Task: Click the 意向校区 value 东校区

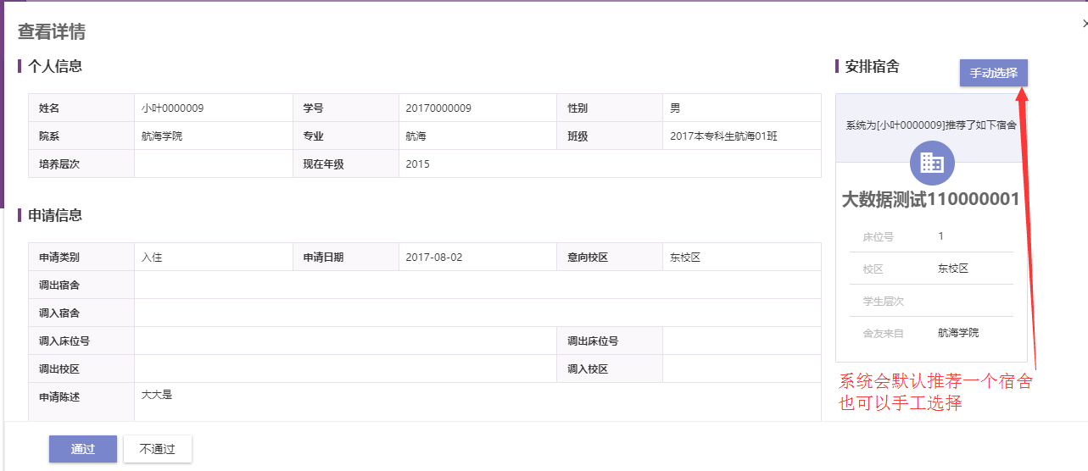Action: point(685,258)
